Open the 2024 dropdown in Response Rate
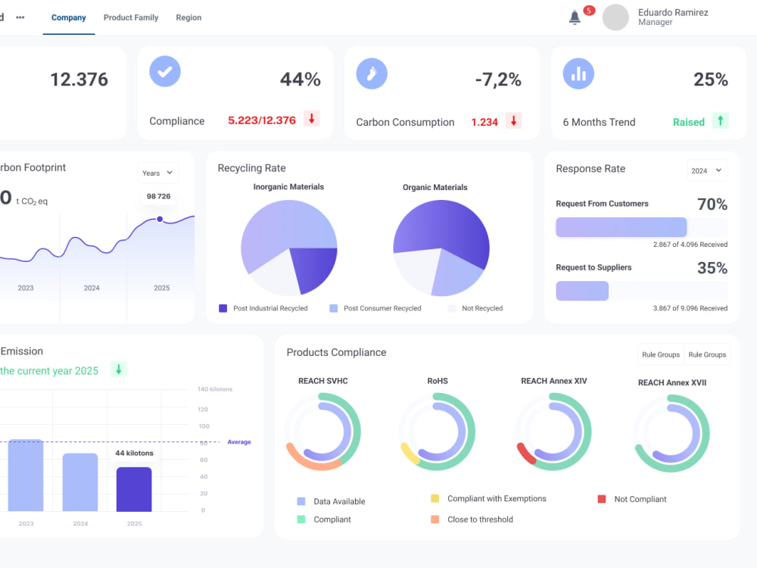 [707, 170]
